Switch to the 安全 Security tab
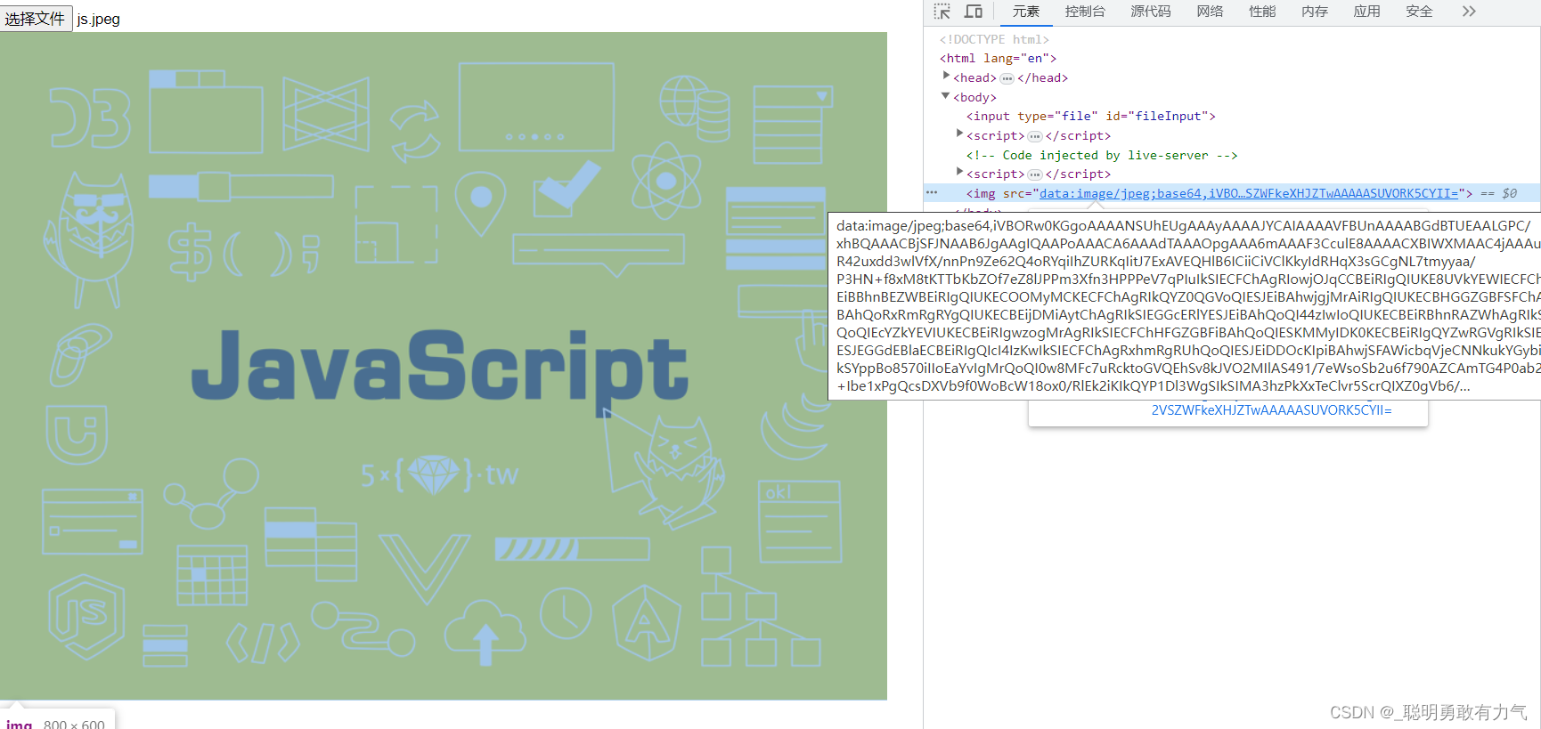1541x729 pixels. [1420, 12]
